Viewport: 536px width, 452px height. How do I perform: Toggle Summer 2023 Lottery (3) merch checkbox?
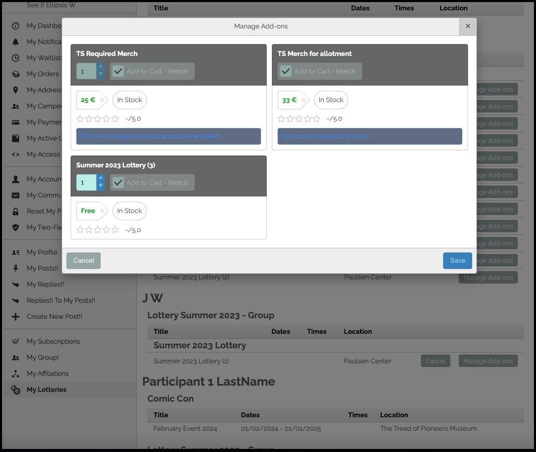click(118, 182)
